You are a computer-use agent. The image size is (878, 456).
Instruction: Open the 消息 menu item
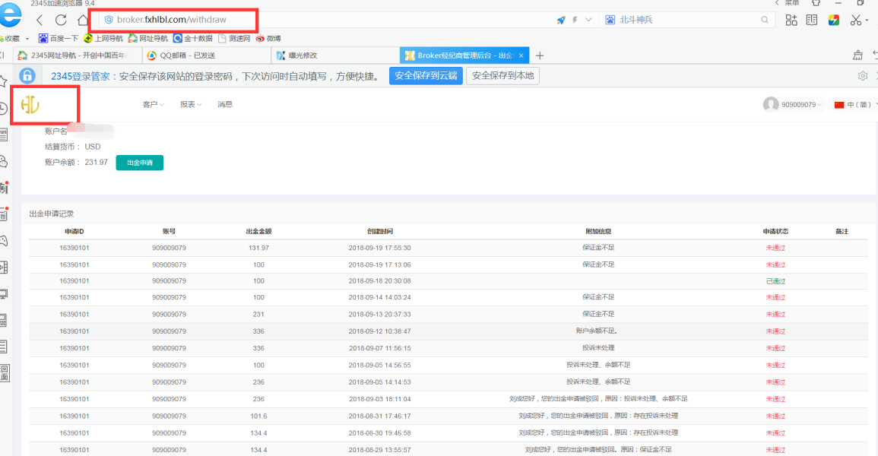coord(225,105)
